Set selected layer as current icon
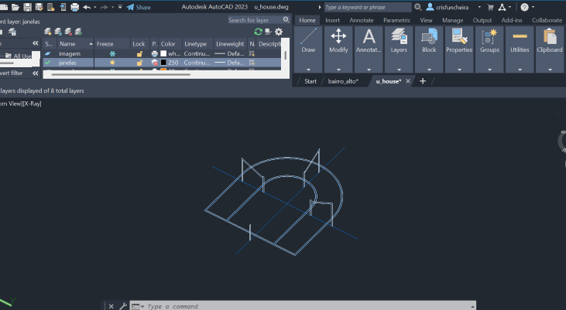 coord(78,32)
